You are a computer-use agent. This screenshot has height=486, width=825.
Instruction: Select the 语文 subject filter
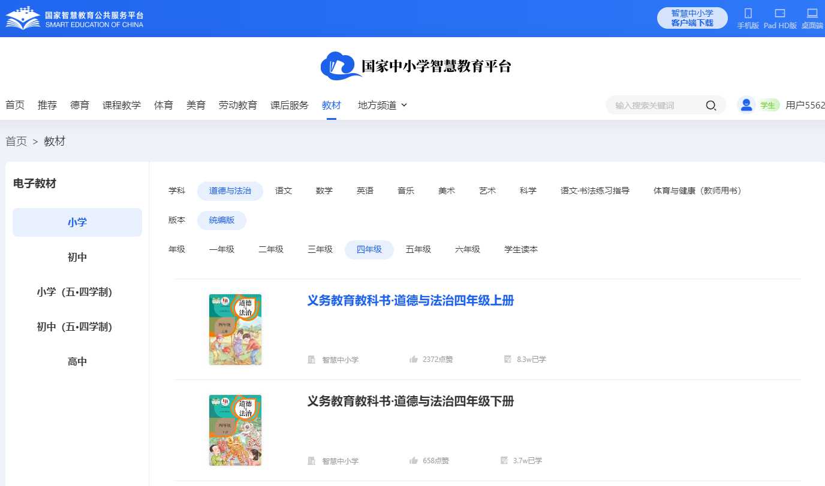pyautogui.click(x=284, y=191)
